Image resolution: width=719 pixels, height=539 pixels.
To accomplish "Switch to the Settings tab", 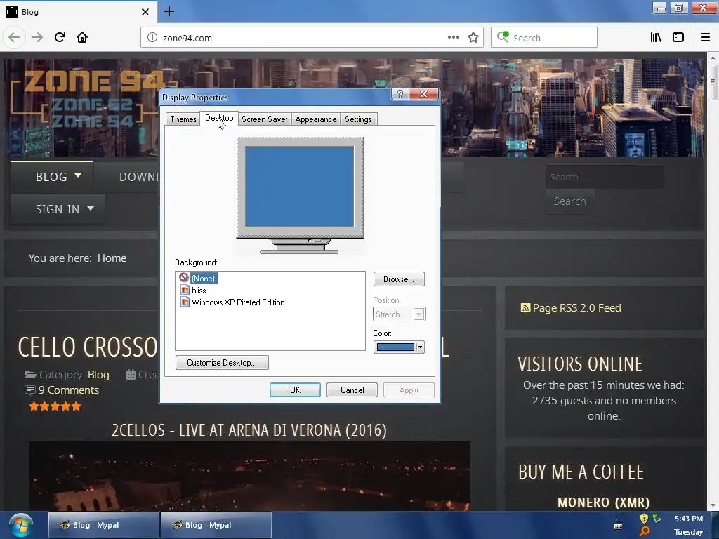I will point(358,119).
